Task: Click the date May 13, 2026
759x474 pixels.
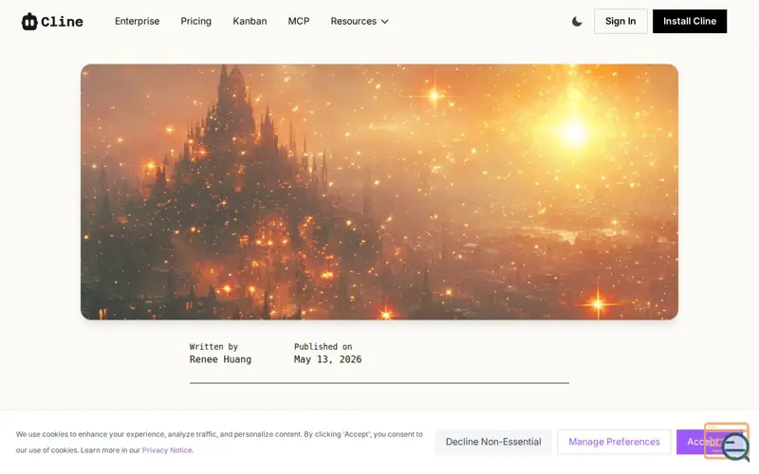Action: [x=327, y=359]
